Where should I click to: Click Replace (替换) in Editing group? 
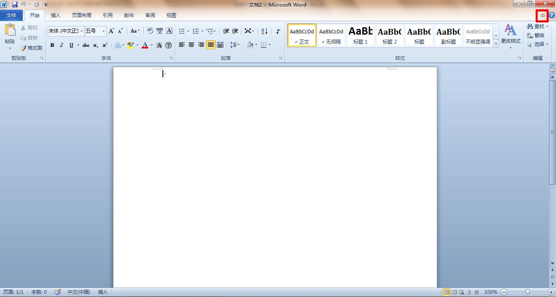pos(536,35)
